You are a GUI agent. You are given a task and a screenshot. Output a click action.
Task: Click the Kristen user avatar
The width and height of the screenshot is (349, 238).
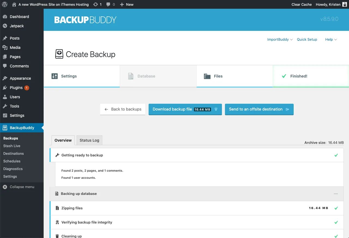[345, 4]
